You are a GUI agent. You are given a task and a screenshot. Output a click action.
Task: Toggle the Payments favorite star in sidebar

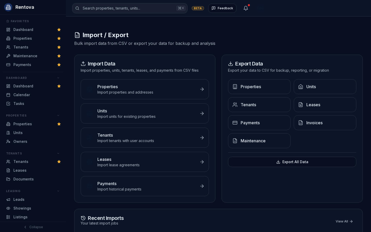click(59, 65)
